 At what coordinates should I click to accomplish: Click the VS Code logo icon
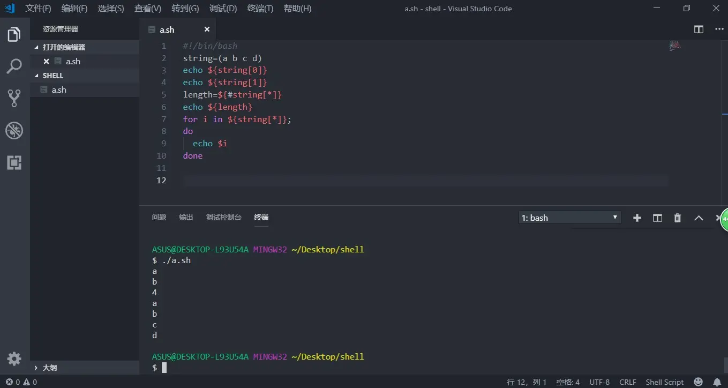(10, 8)
